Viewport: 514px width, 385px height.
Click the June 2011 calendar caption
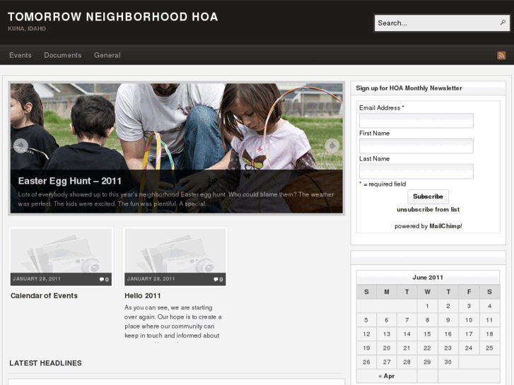(428, 278)
